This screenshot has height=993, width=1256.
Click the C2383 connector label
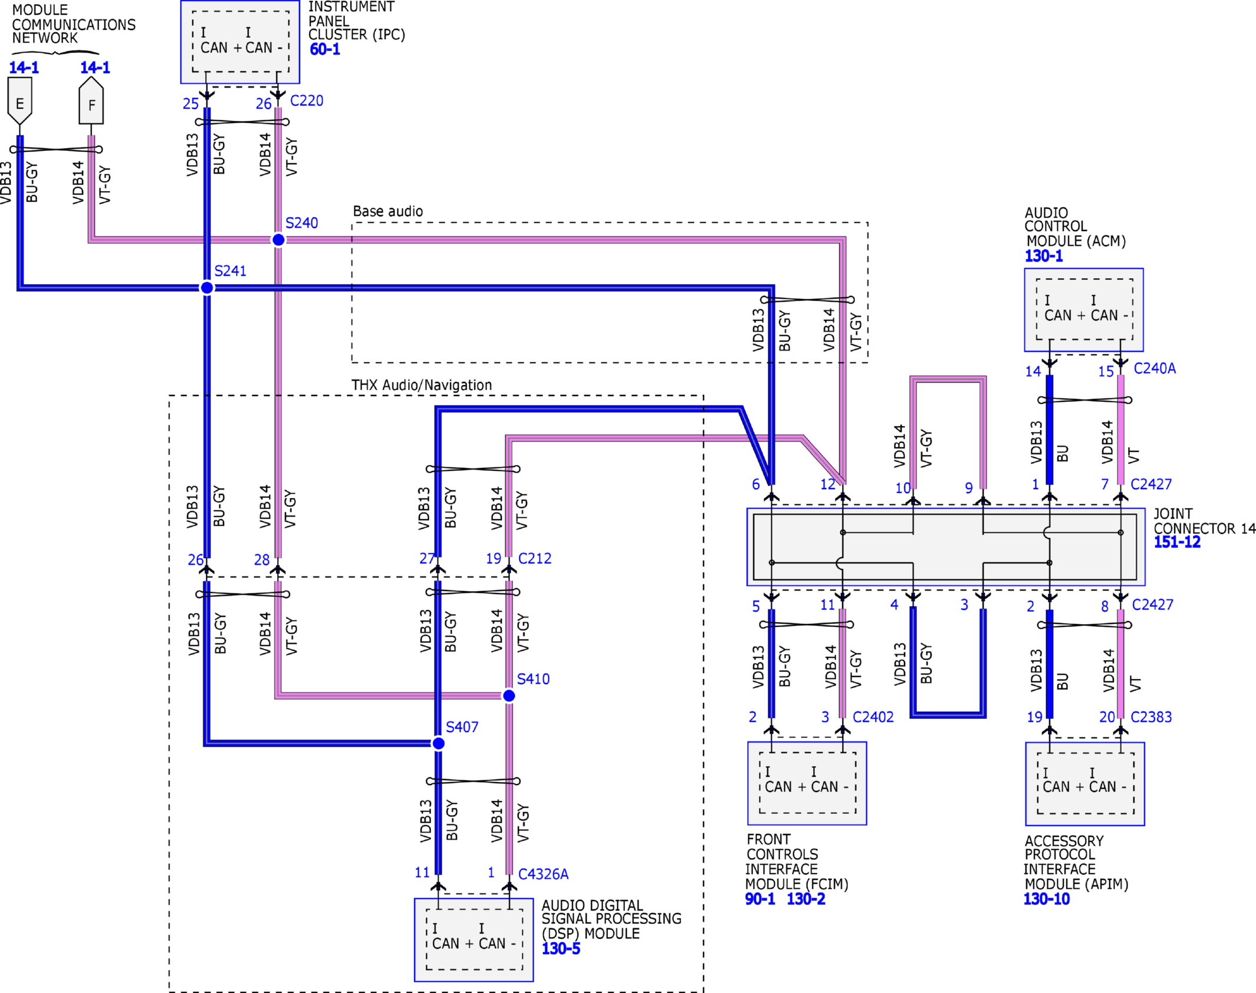click(x=1151, y=717)
